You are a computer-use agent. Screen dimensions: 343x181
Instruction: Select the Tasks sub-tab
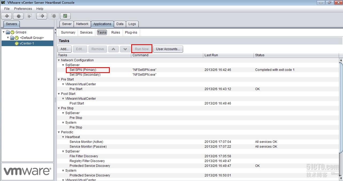coord(102,33)
